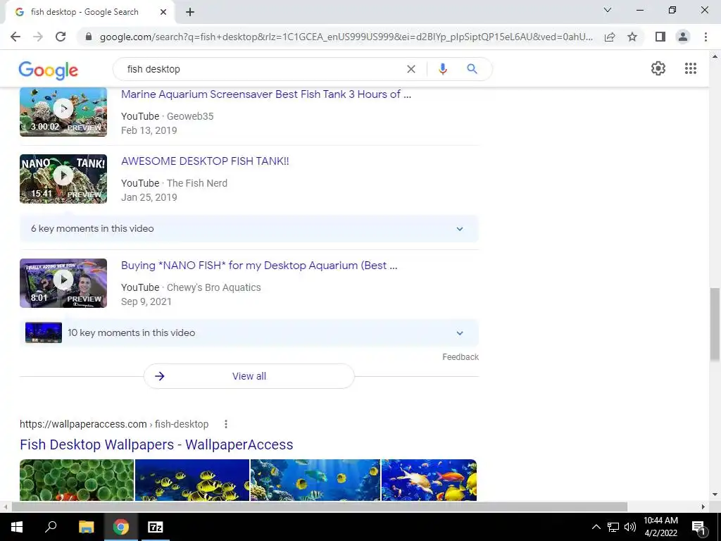Screen dimensions: 721x541
Task: Select the Chrome icon in taskbar
Action: click(121, 527)
